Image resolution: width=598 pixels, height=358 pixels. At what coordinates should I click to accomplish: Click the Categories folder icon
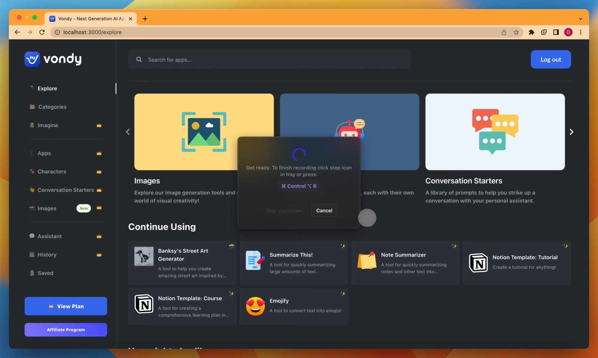32,107
